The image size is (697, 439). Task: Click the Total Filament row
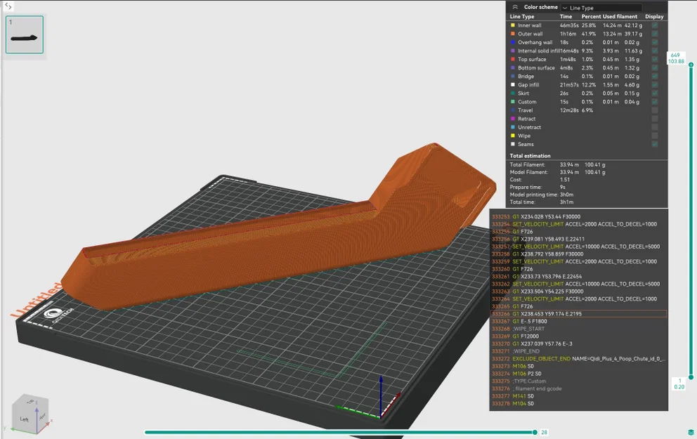point(558,164)
